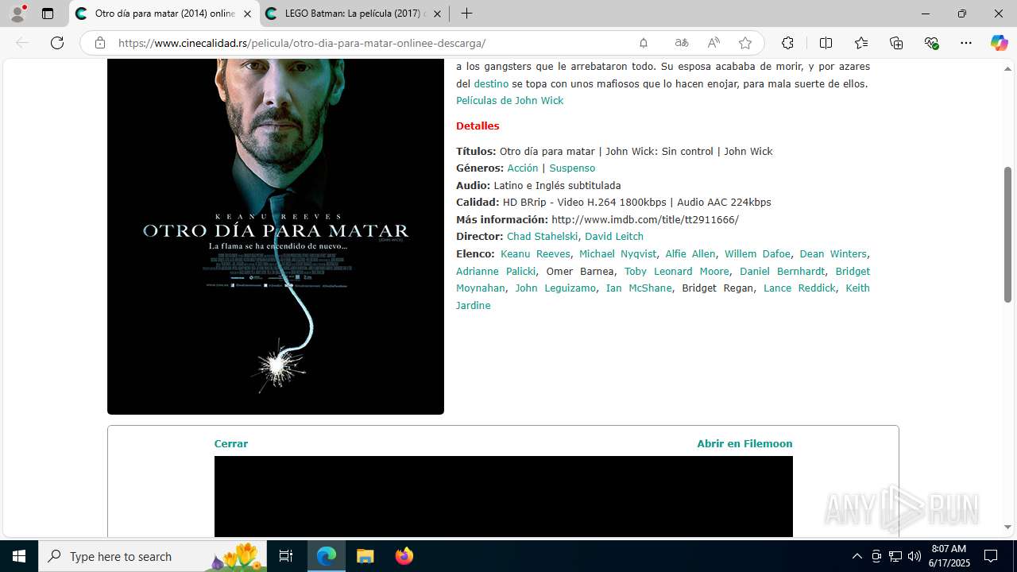The height and width of the screenshot is (572, 1017).
Task: Open the Edge profile icon
Action: [17, 14]
